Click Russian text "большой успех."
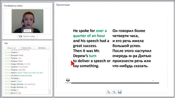The width and height of the screenshot is (175, 98). 127,46
